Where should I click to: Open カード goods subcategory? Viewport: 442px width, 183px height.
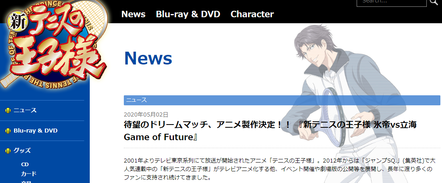click(29, 174)
